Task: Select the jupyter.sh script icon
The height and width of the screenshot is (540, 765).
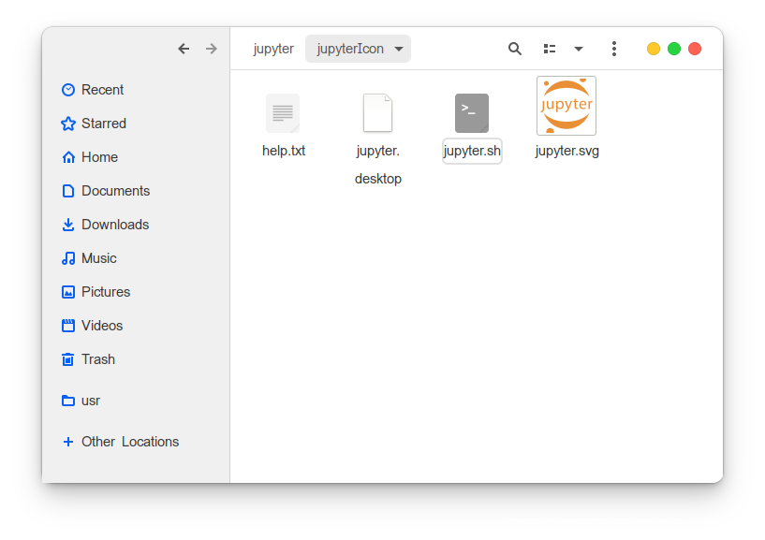Action: [x=472, y=113]
